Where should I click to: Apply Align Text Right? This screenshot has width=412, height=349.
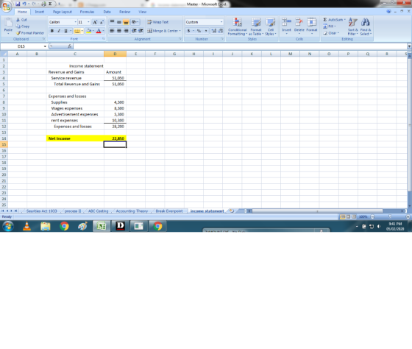pos(126,31)
